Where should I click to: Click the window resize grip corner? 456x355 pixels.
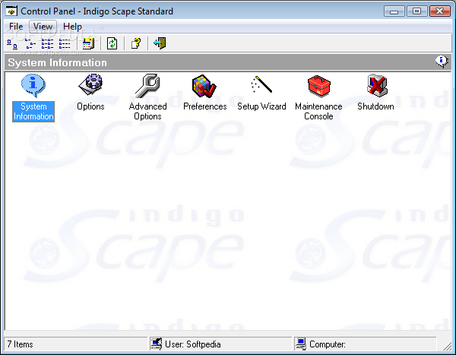coord(447,346)
